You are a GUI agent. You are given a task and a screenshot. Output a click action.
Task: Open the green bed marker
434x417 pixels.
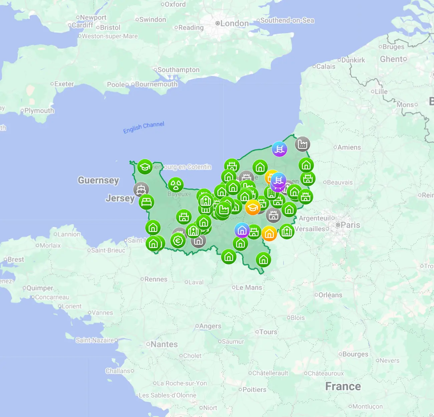[x=146, y=202]
